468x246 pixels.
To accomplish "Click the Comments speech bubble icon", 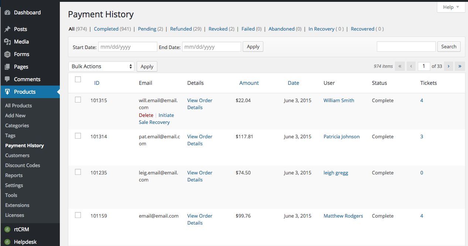I will pyautogui.click(x=7, y=79).
